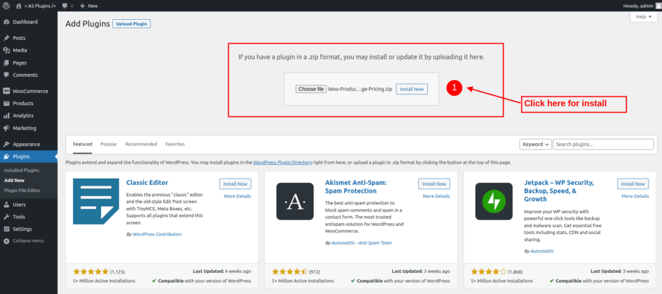Open More Details for Akismet Anti-Spam

(436, 196)
